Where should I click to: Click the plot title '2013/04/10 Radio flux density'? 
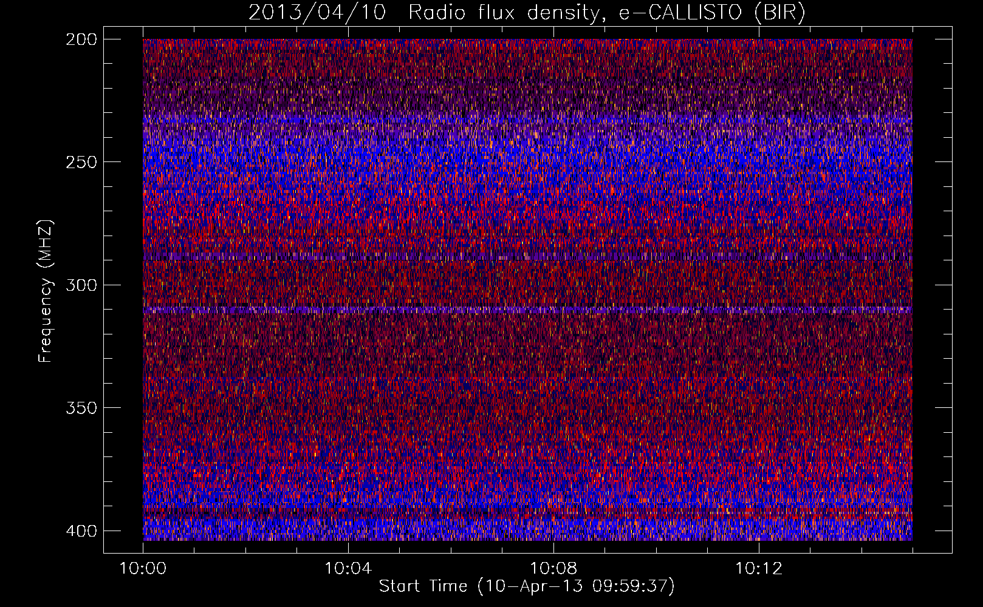point(527,13)
